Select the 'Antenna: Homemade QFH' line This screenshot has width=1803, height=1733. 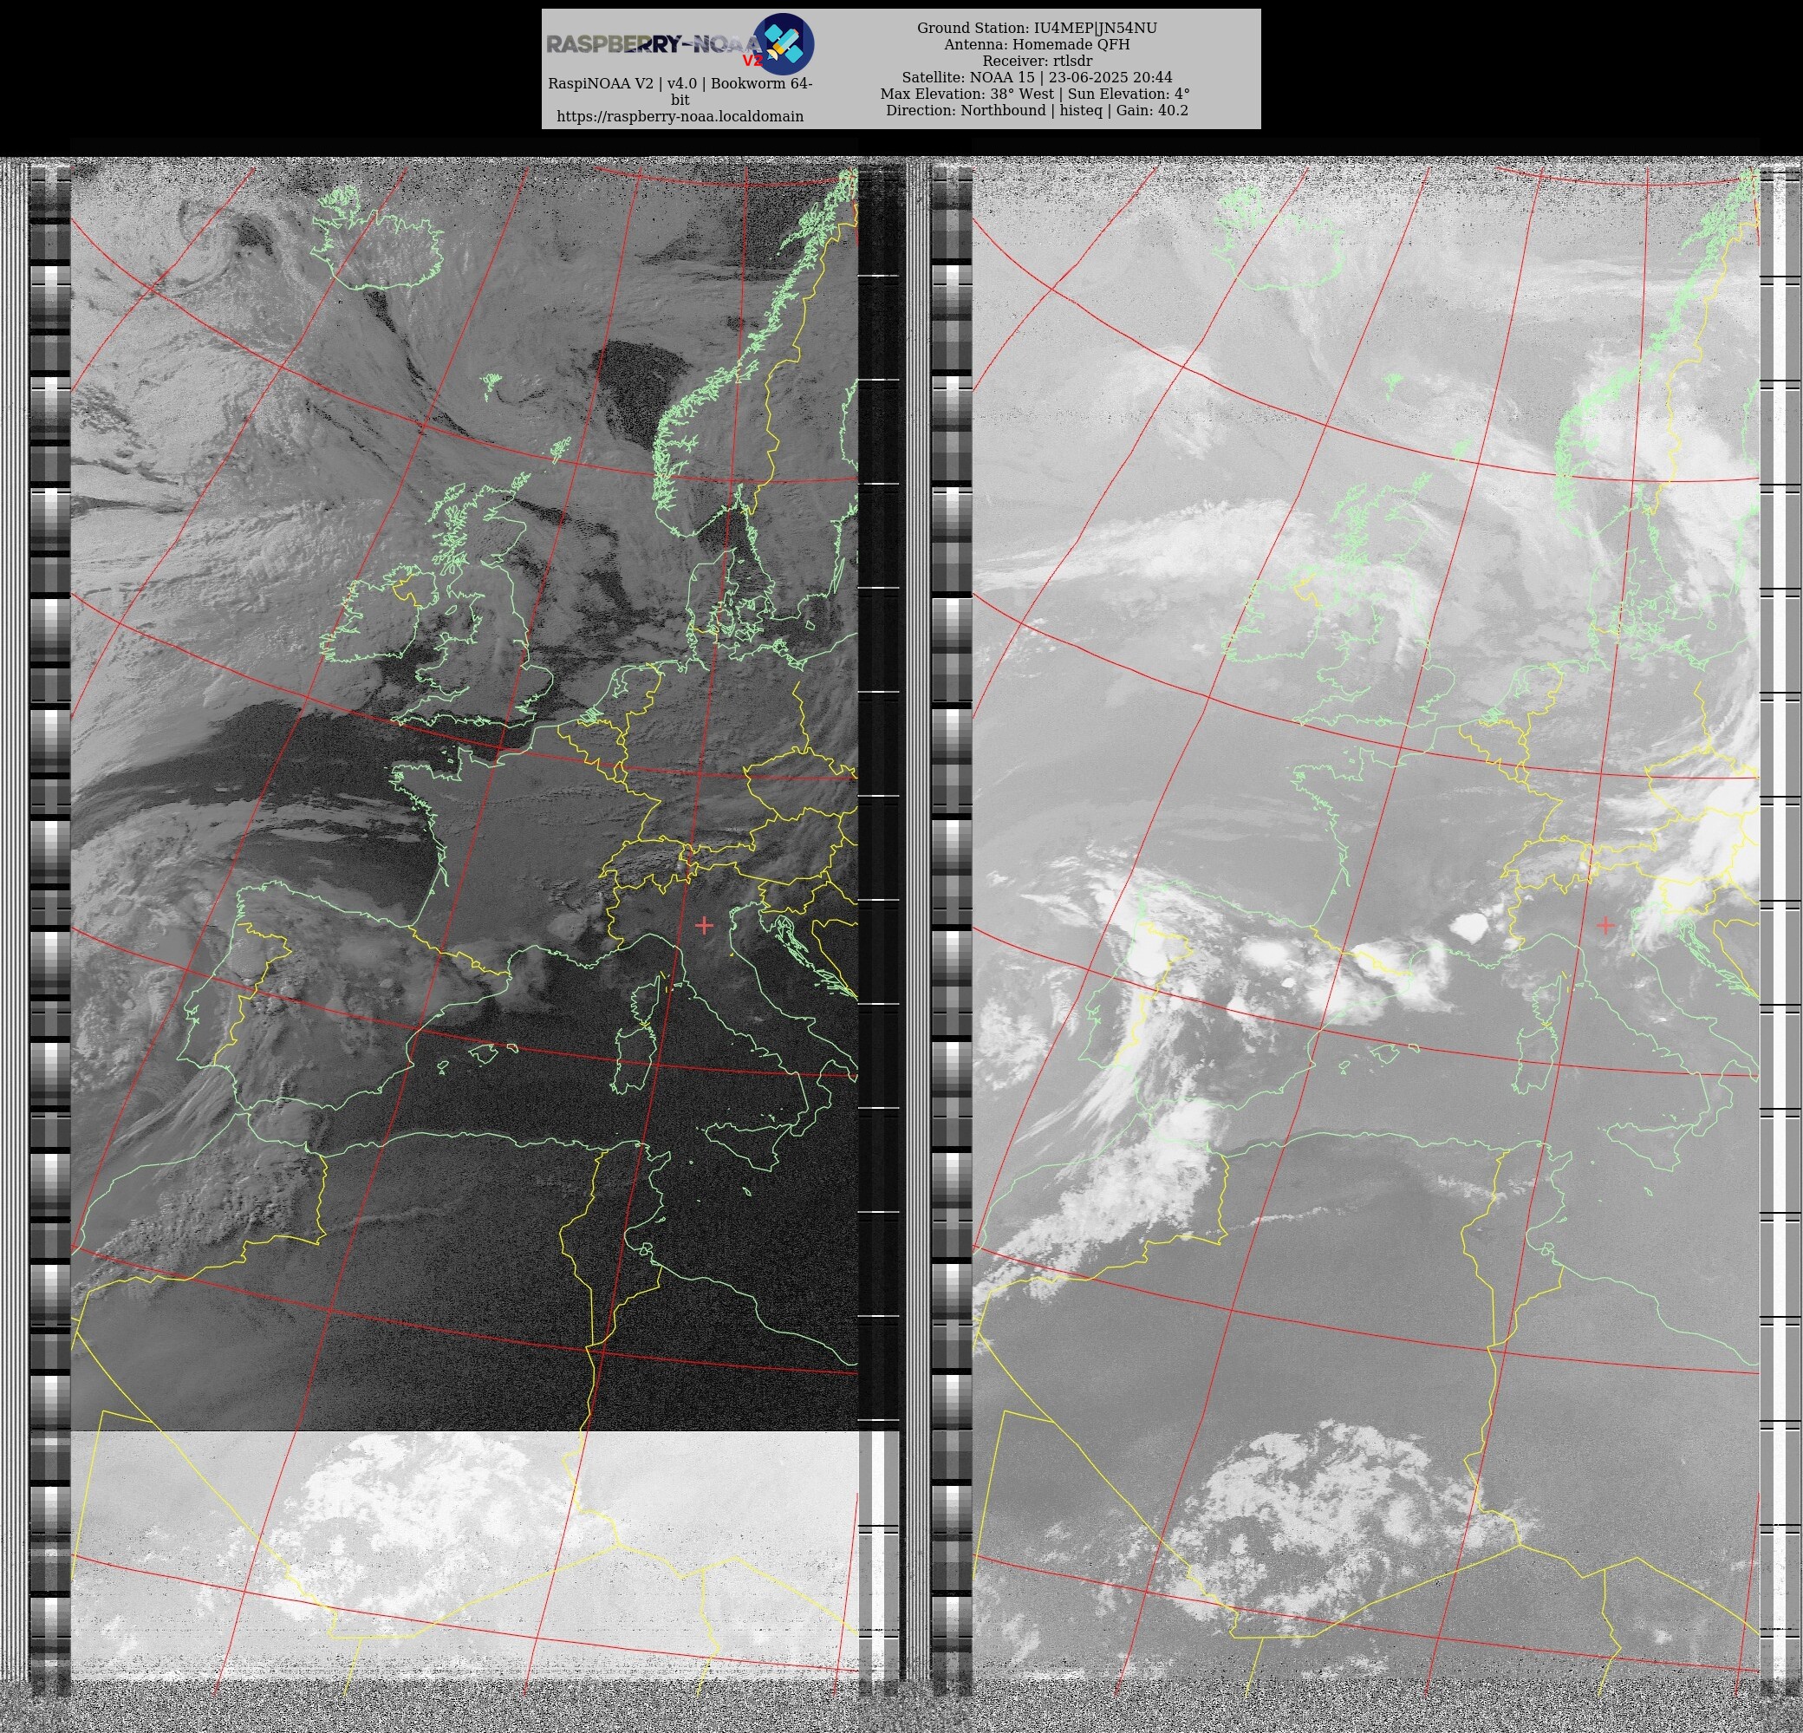click(1037, 45)
